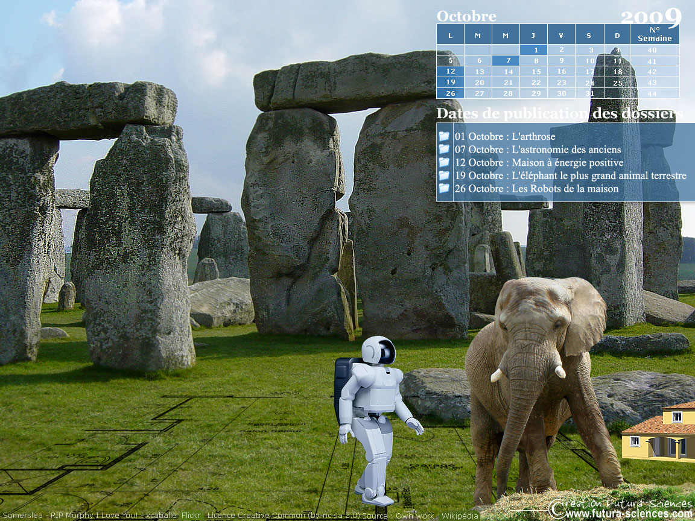The image size is (695, 521).
Task: Click the white humanoid robot image
Action: point(375,410)
